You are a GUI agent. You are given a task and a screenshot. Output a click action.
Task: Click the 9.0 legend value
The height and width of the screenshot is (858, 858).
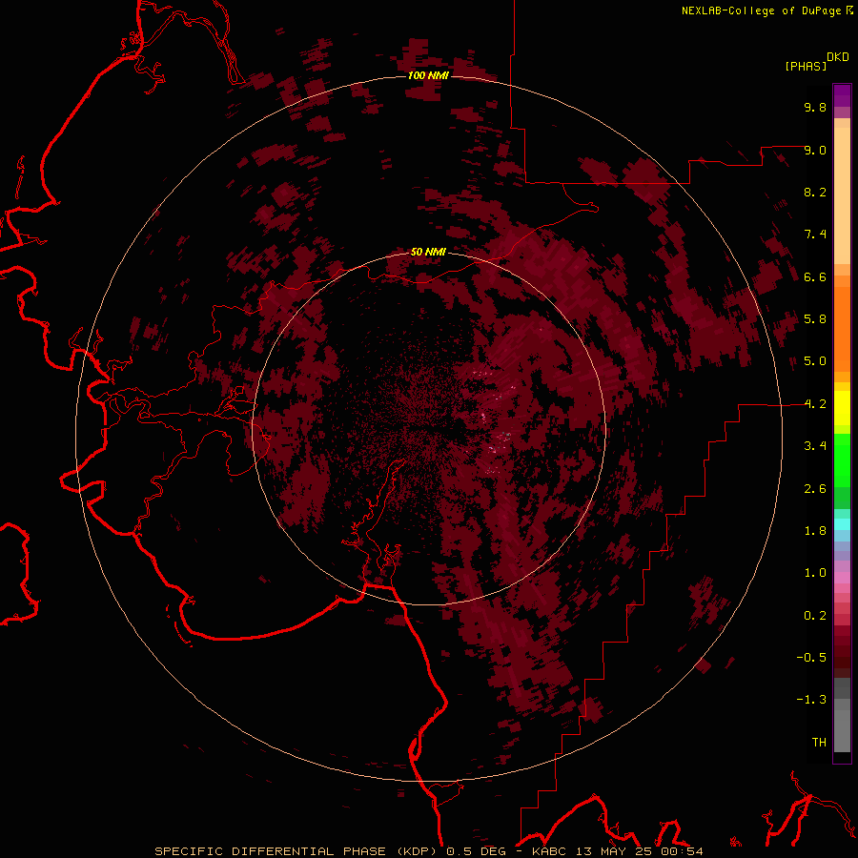815,150
